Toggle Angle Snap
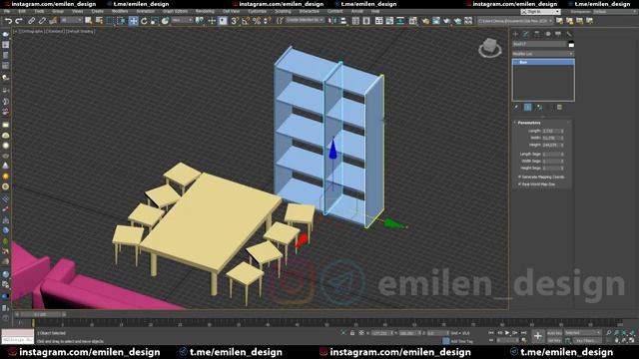This screenshot has width=639, height=359. pyautogui.click(x=246, y=21)
